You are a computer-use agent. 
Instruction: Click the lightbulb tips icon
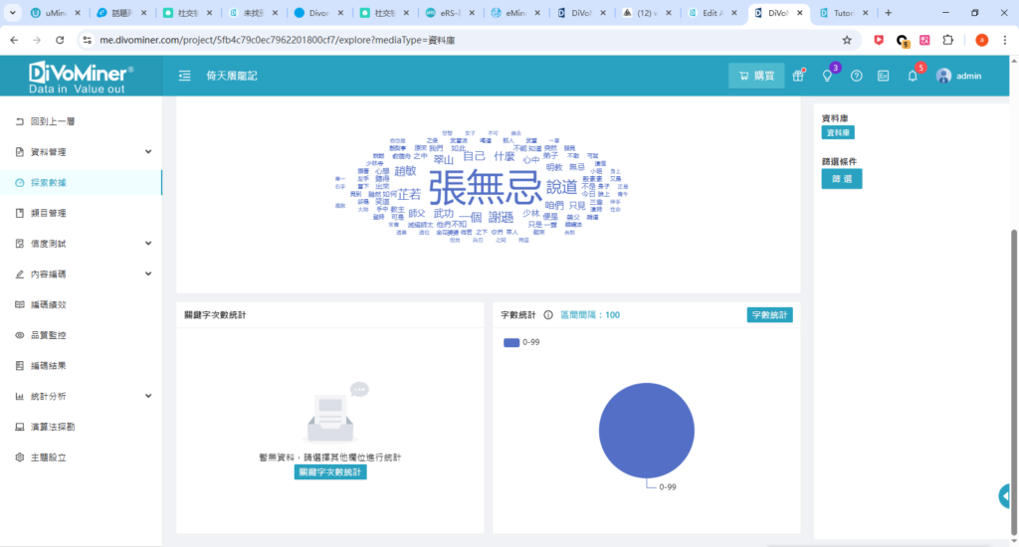tap(826, 76)
